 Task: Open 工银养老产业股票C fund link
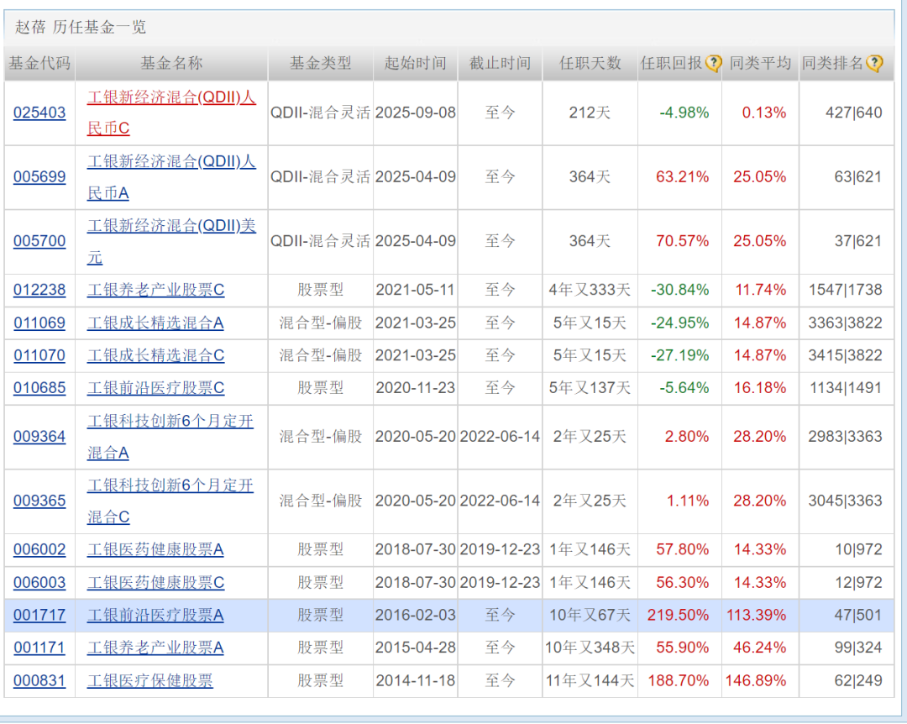pos(155,290)
